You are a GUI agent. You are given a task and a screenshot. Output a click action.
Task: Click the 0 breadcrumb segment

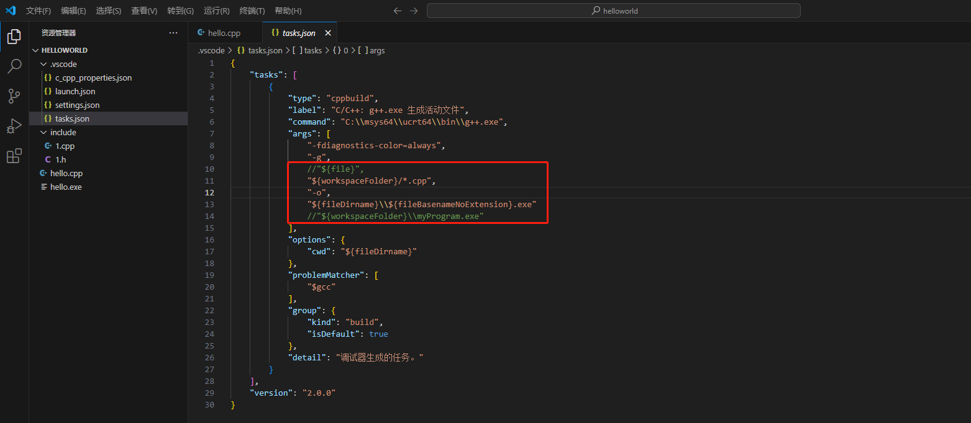(x=340, y=50)
